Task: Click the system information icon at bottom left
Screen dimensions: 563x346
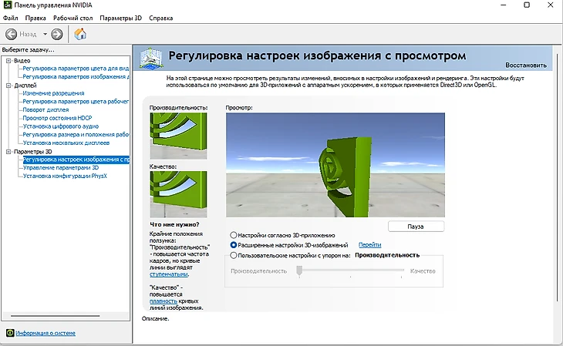Action: [x=9, y=333]
